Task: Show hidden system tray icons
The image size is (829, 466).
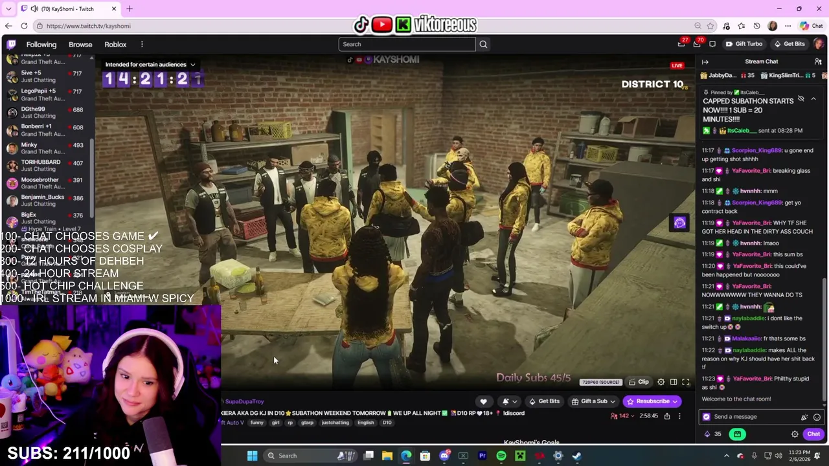Action: [728, 456]
